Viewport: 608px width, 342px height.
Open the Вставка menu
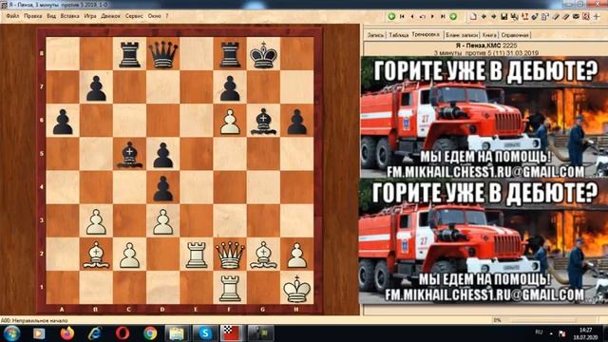69,16
